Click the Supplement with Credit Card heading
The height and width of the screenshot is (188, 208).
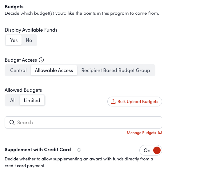[38, 150]
